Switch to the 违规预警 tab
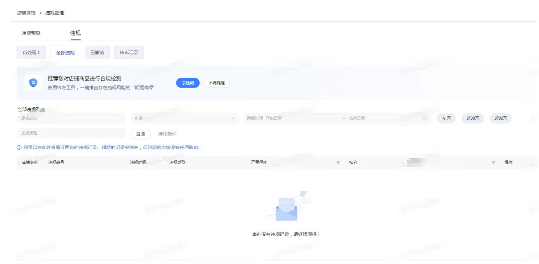The width and height of the screenshot is (539, 264). point(31,34)
